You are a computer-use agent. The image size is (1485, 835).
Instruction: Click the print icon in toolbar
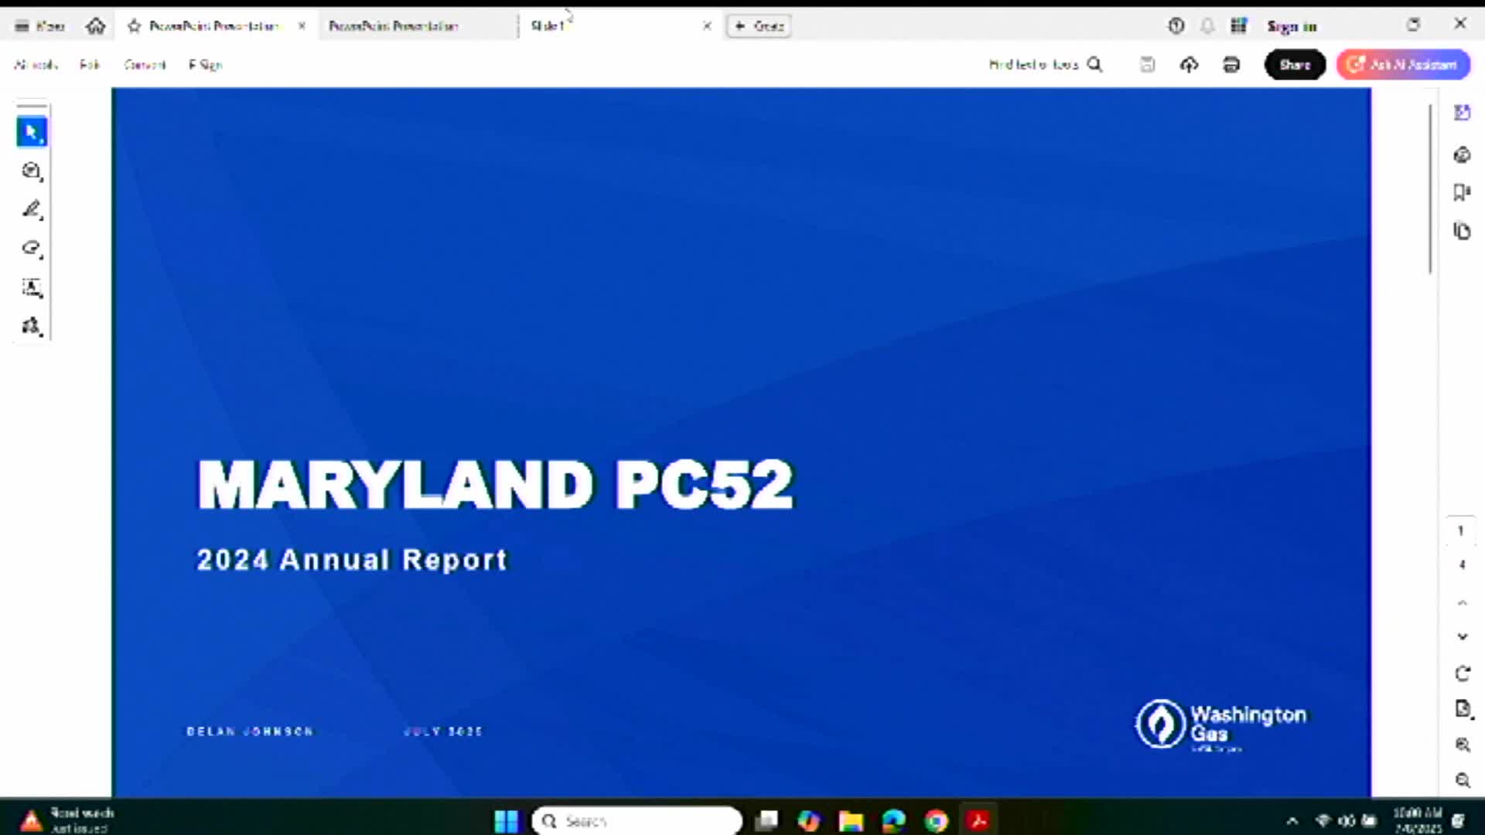click(x=1231, y=65)
